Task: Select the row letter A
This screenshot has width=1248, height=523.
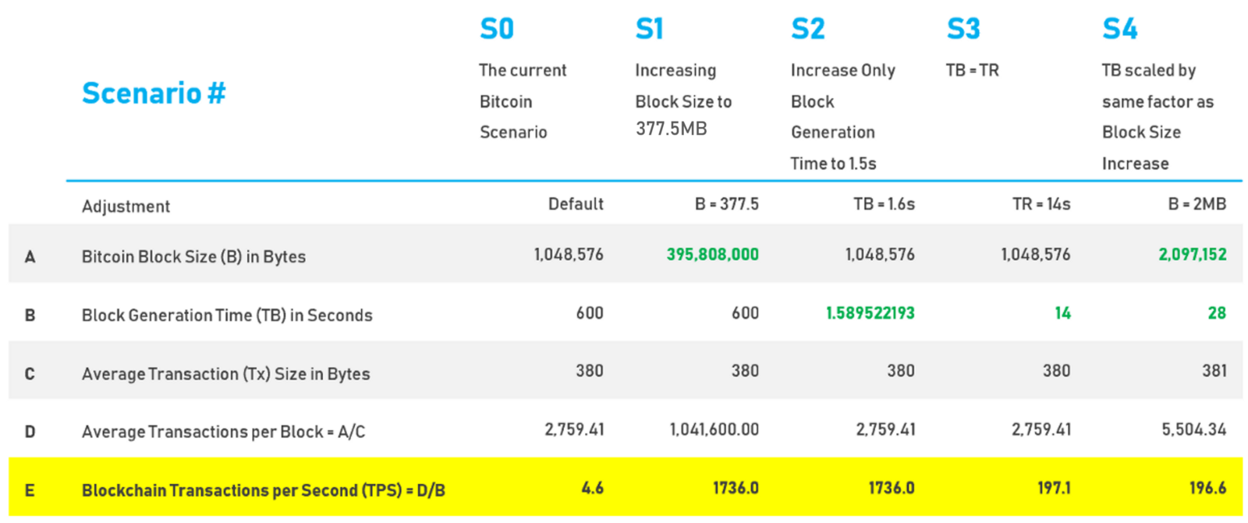Action: pyautogui.click(x=30, y=256)
